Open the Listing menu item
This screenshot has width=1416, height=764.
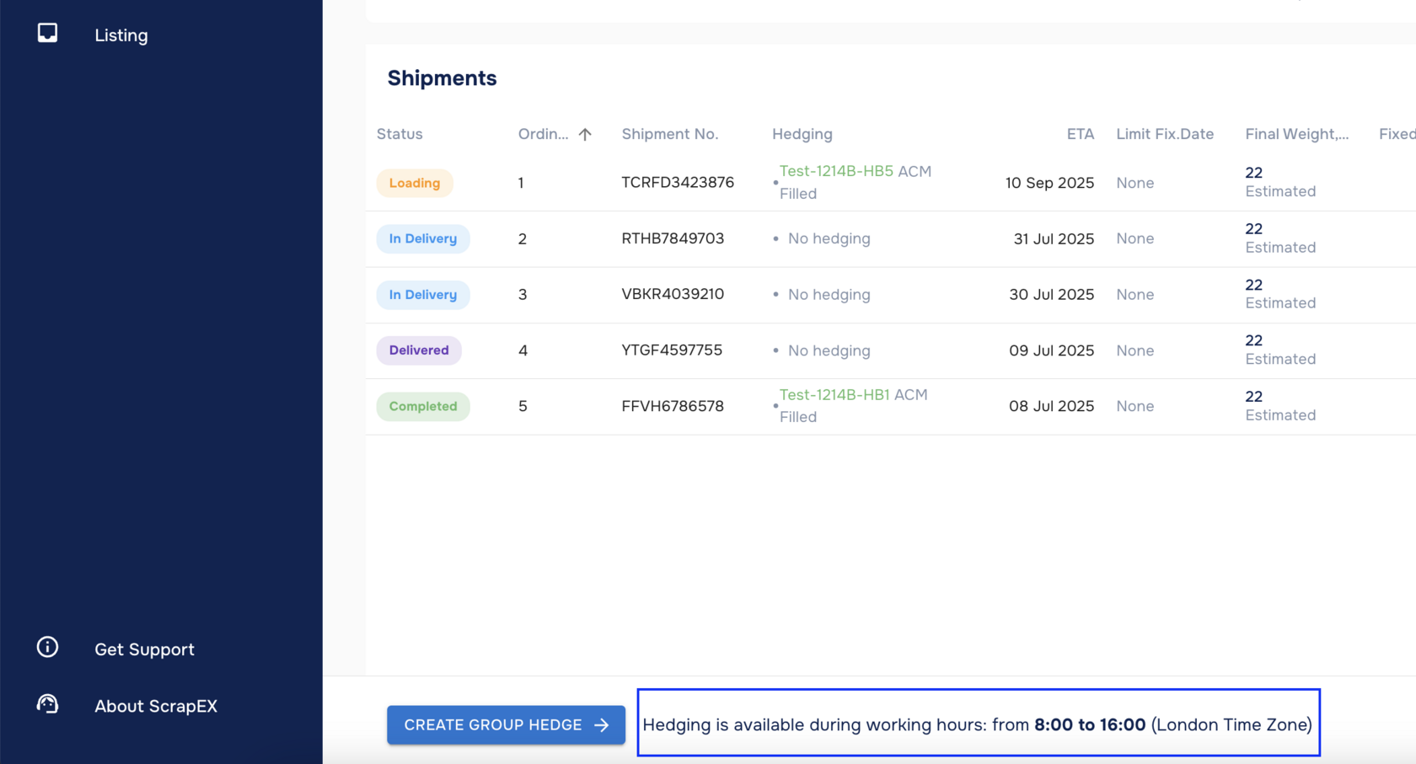(x=121, y=35)
